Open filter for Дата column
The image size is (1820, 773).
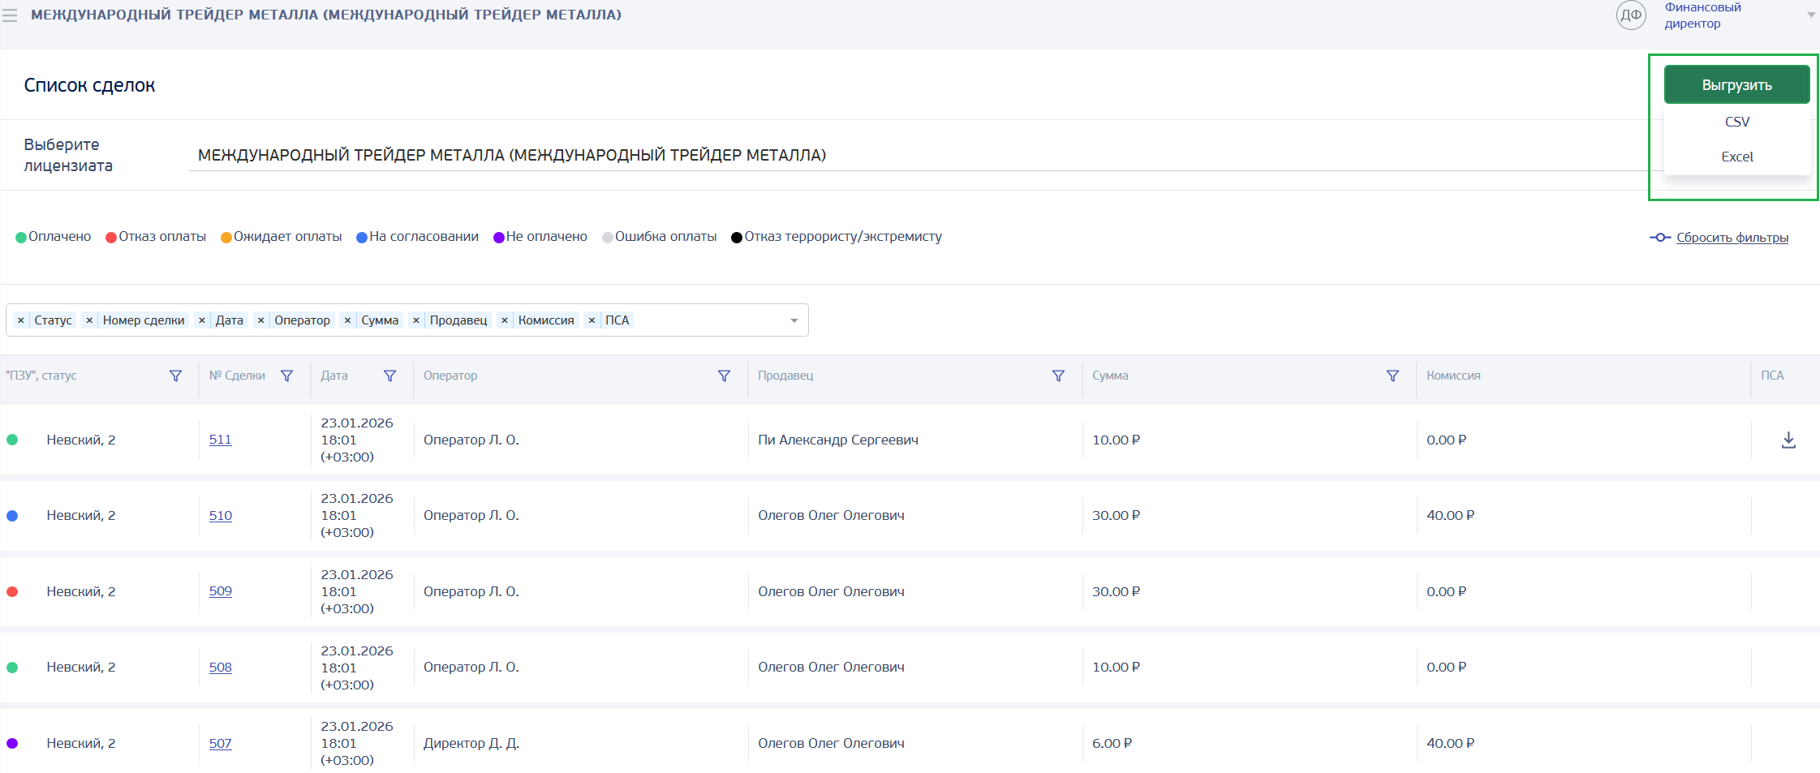(389, 376)
